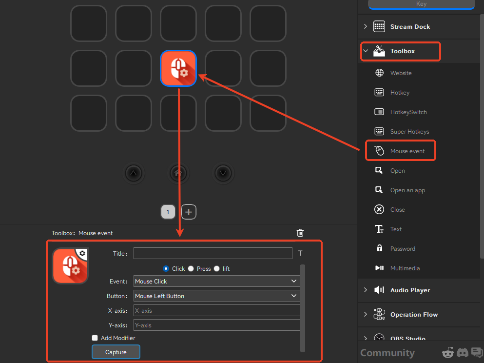Screen dimensions: 484x363
Task: Select the Password action icon
Action: point(379,248)
